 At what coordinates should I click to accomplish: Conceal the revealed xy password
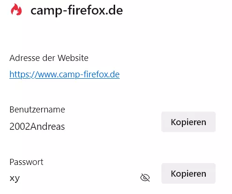[x=145, y=178]
